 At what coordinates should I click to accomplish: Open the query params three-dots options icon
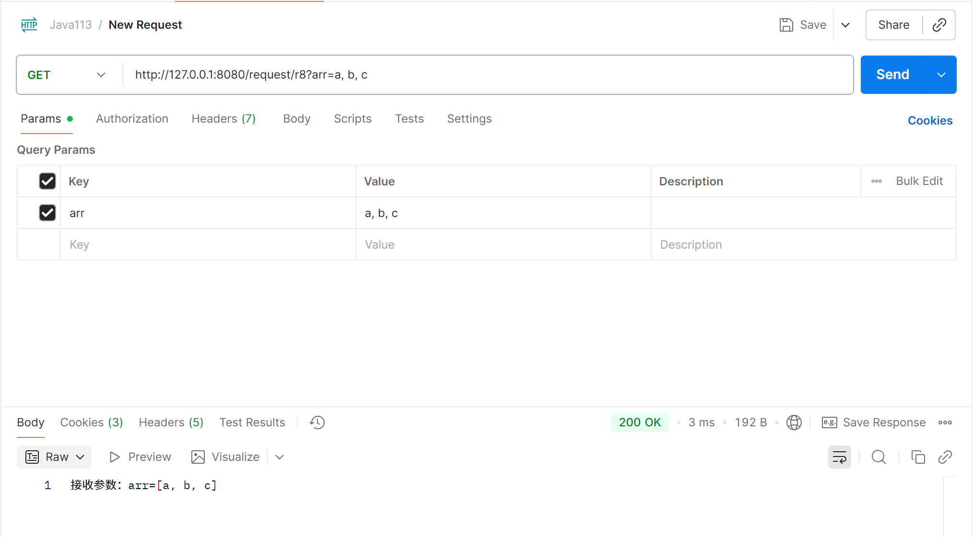click(877, 181)
